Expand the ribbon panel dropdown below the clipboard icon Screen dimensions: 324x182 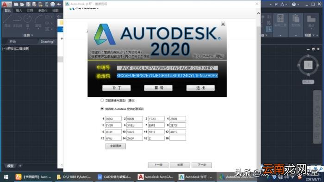click(296, 36)
